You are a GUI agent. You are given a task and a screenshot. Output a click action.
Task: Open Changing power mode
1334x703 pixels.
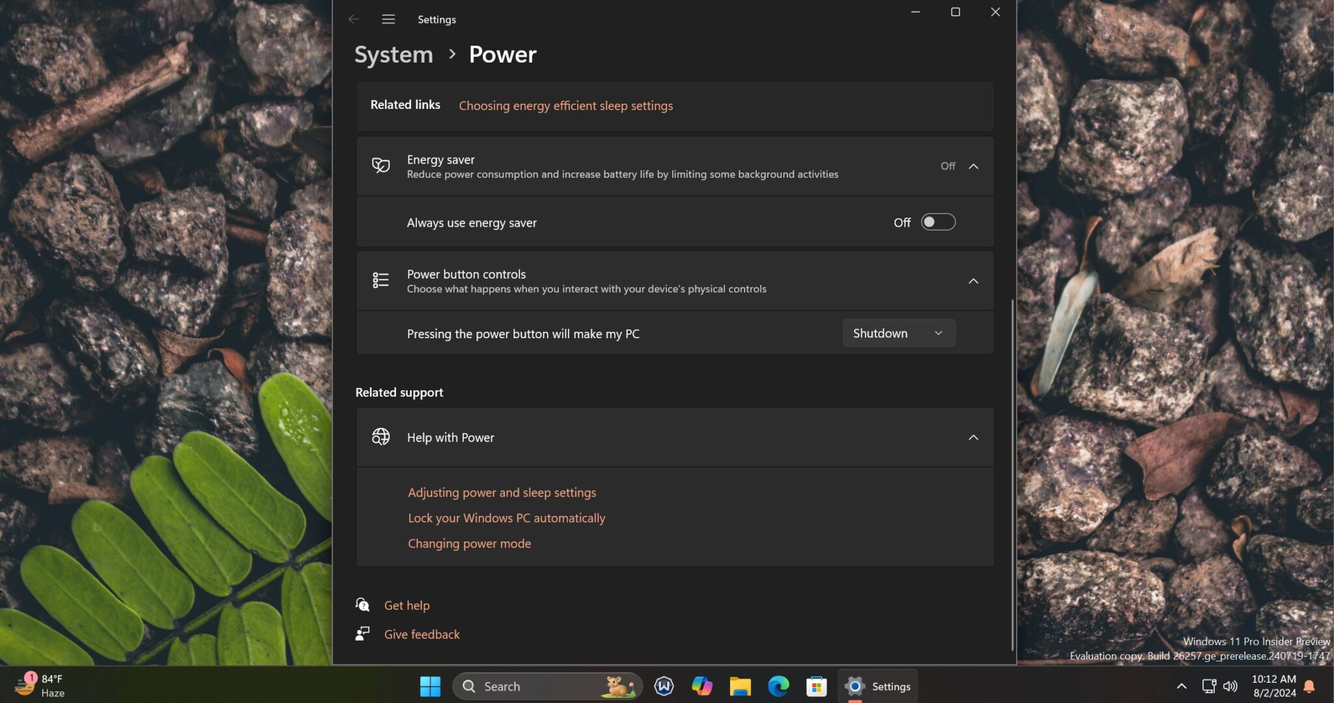[x=469, y=543]
